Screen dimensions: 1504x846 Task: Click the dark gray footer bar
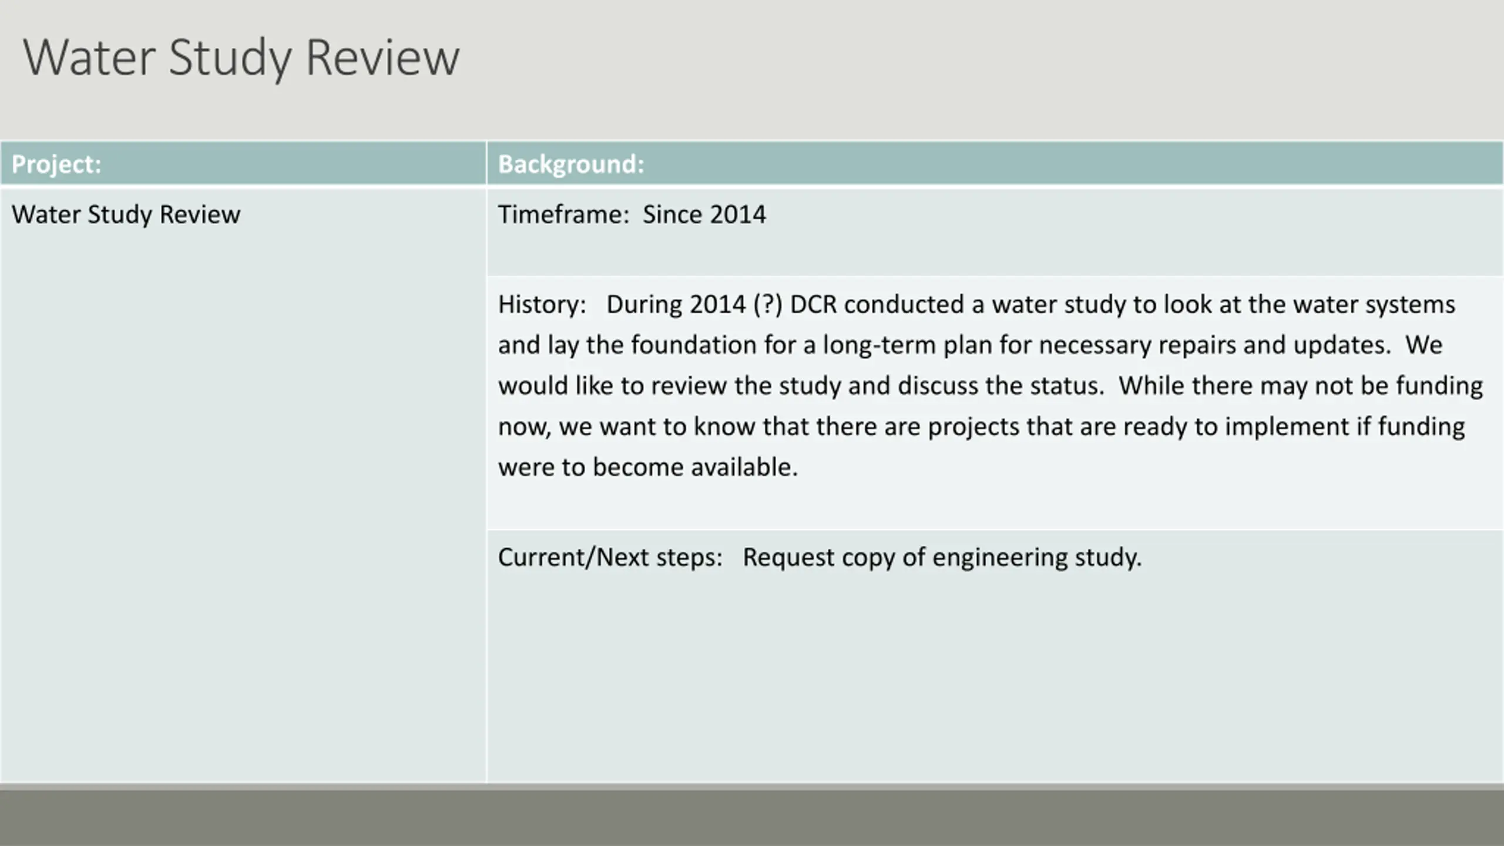pos(752,817)
